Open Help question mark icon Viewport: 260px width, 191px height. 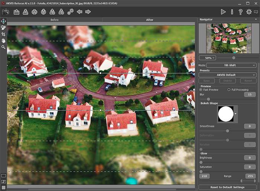pos(240,12)
